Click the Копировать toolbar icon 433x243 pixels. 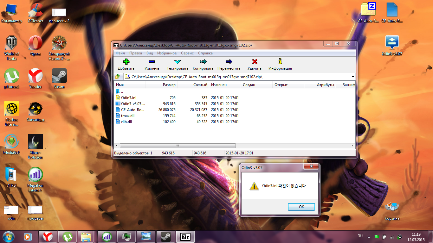[203, 62]
